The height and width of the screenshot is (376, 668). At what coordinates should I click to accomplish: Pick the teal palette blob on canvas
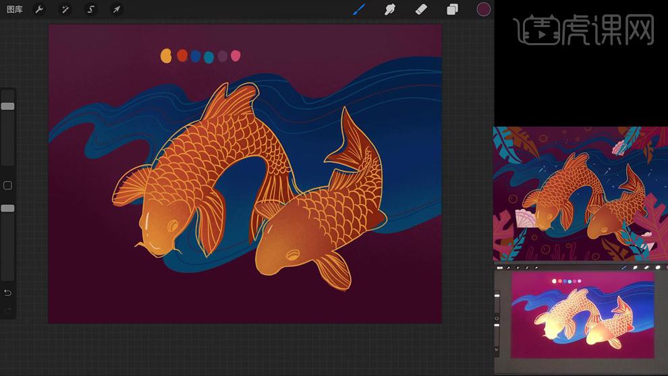coord(208,57)
